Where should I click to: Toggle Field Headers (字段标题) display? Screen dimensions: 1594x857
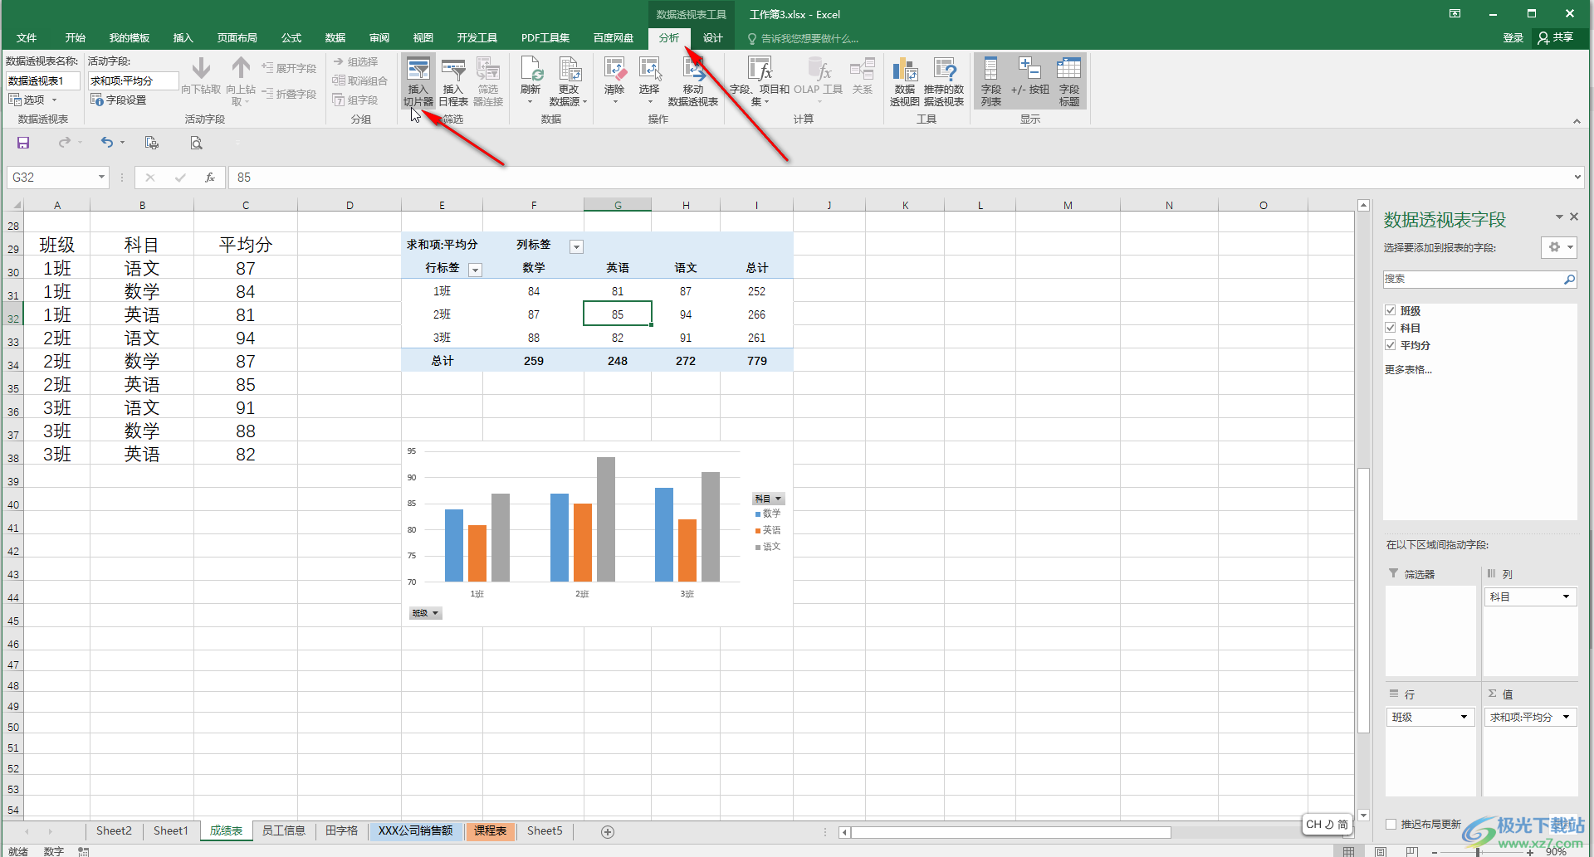point(1069,81)
